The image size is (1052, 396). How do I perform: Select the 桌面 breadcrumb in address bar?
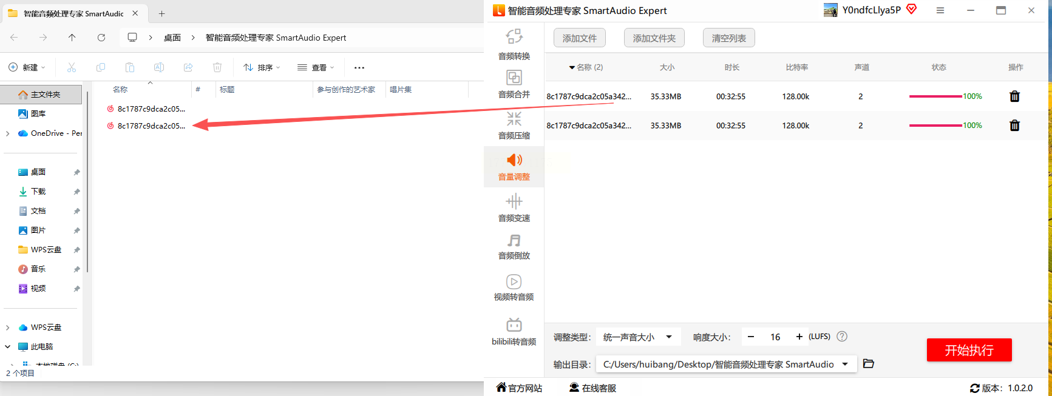[x=172, y=38]
